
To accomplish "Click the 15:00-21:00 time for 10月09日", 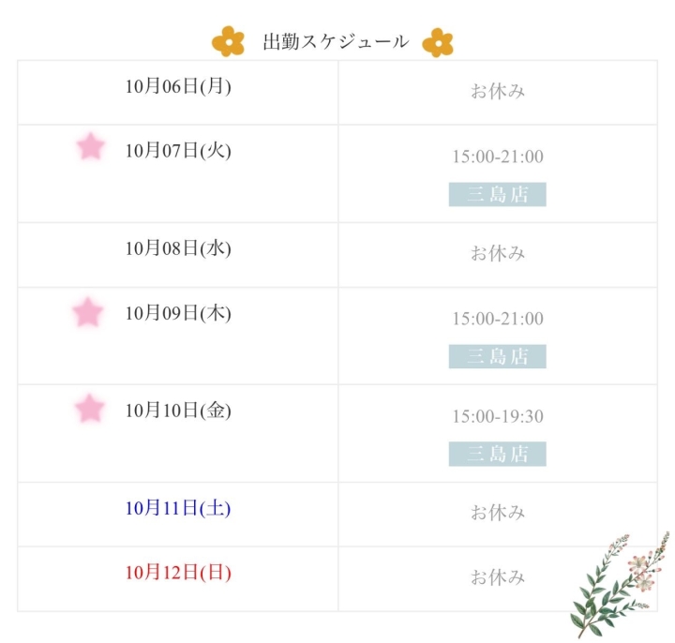I will coord(498,319).
